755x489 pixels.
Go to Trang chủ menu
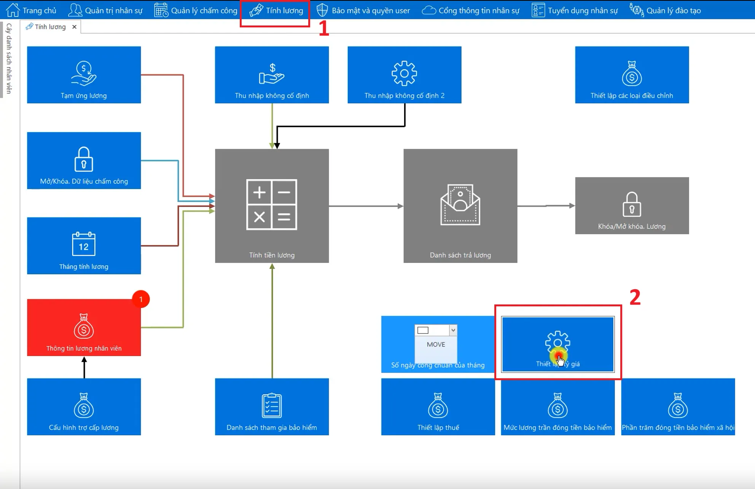coord(31,10)
